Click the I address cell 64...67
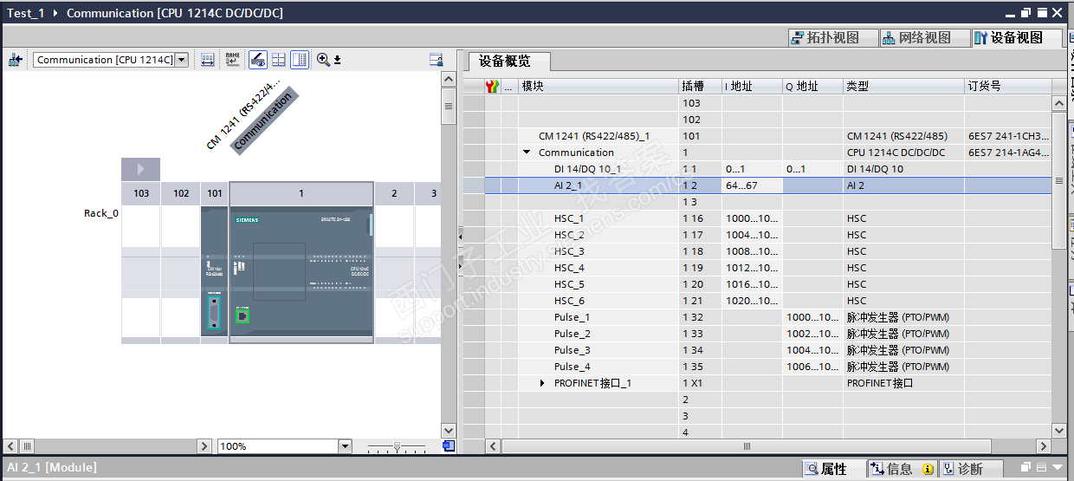Image resolution: width=1074 pixels, height=481 pixels. (x=752, y=185)
